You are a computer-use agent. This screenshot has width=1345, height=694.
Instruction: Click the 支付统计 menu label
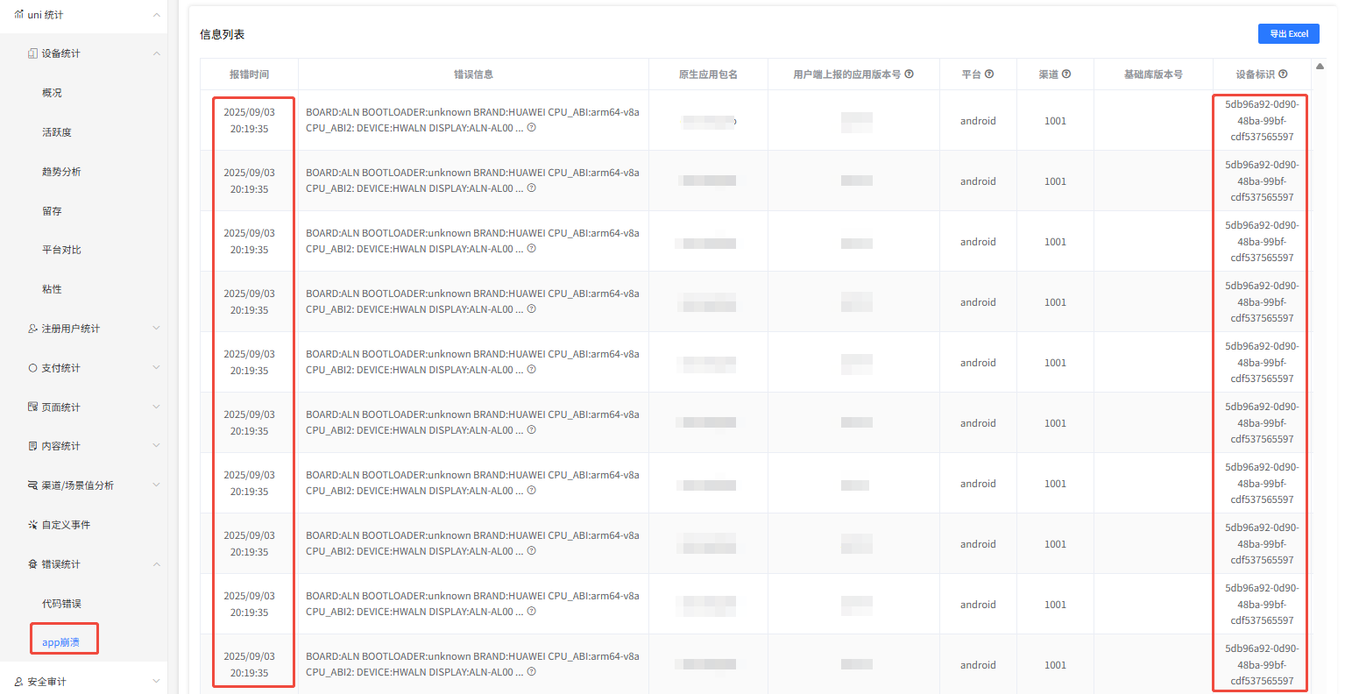coord(60,368)
